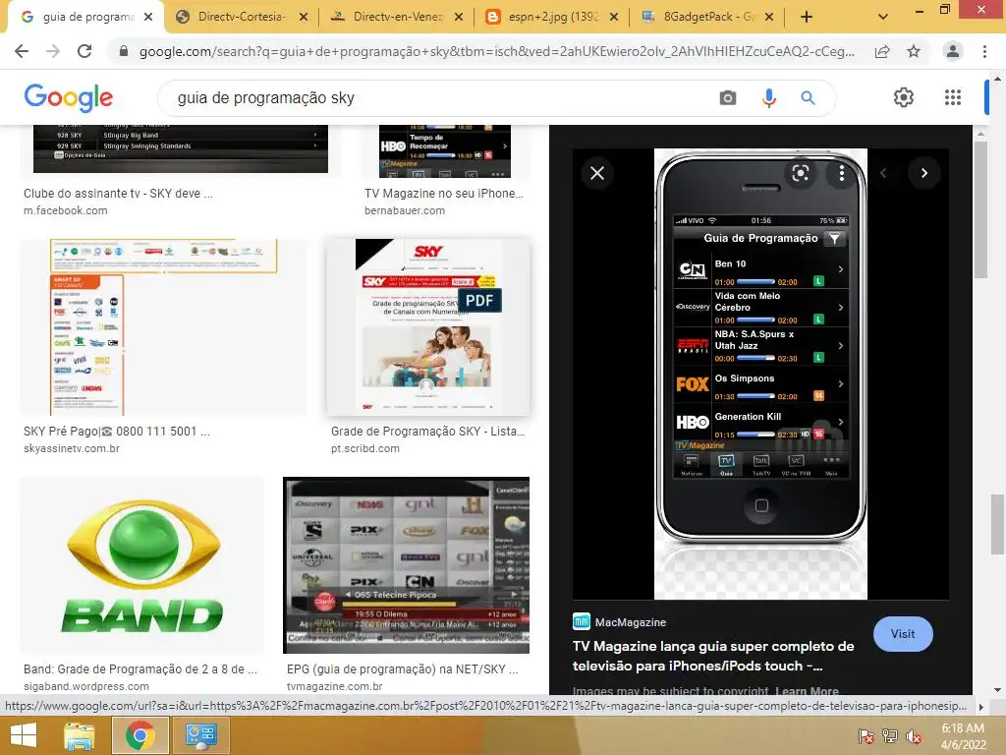Start voice search with the microphone icon
This screenshot has width=1006, height=755.
768,97
